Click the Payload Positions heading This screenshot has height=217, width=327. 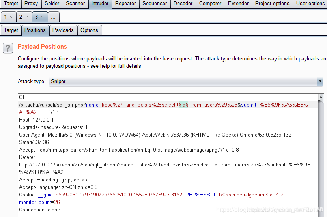[x=42, y=47]
